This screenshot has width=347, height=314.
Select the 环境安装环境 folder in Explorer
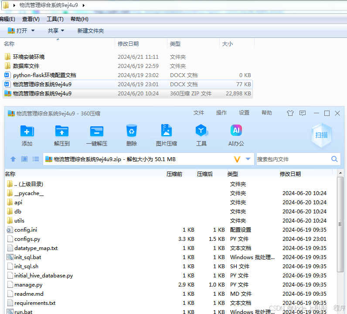tap(24, 57)
